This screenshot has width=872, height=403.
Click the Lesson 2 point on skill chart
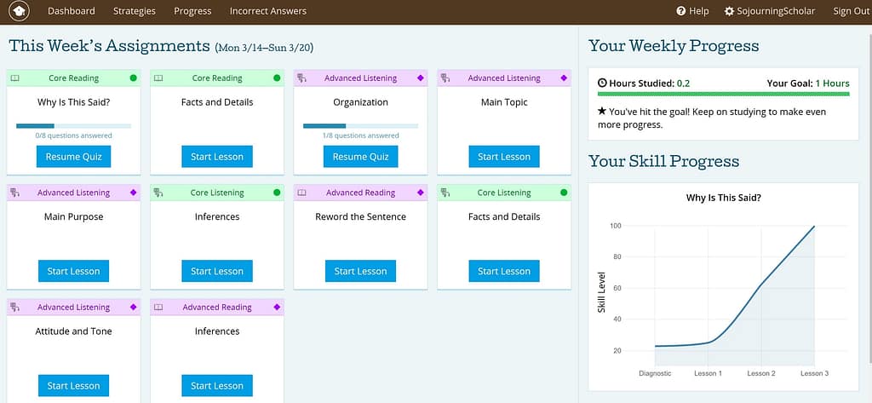760,285
